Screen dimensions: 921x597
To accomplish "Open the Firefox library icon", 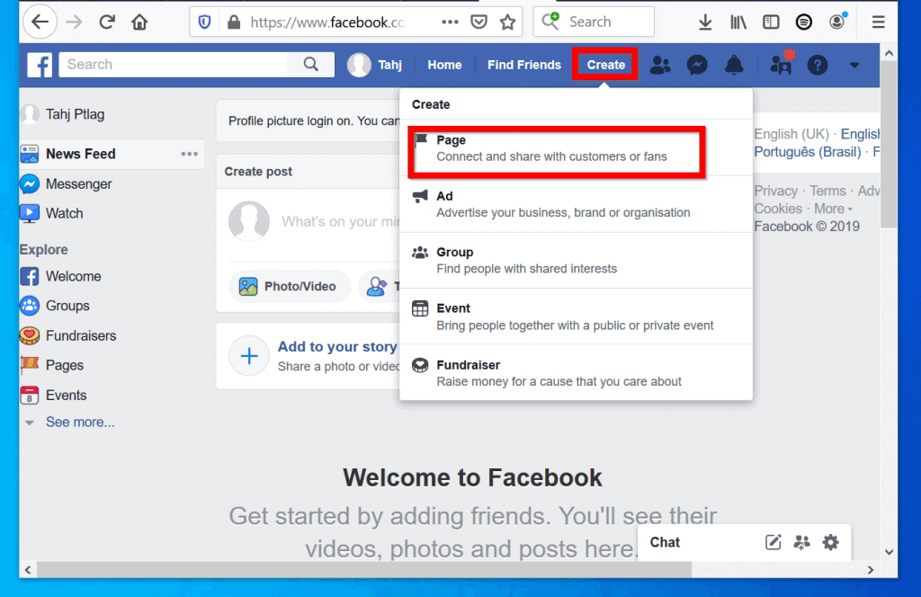I will click(x=738, y=22).
